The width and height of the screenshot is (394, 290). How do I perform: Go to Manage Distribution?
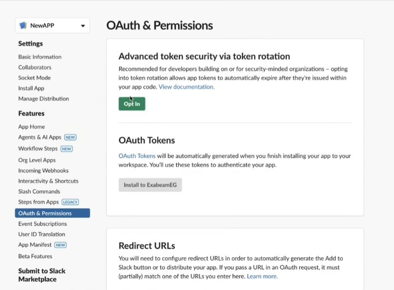tap(43, 99)
